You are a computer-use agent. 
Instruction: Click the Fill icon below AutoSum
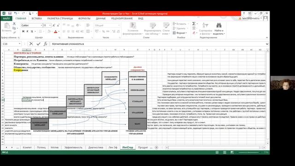(x=194, y=28)
